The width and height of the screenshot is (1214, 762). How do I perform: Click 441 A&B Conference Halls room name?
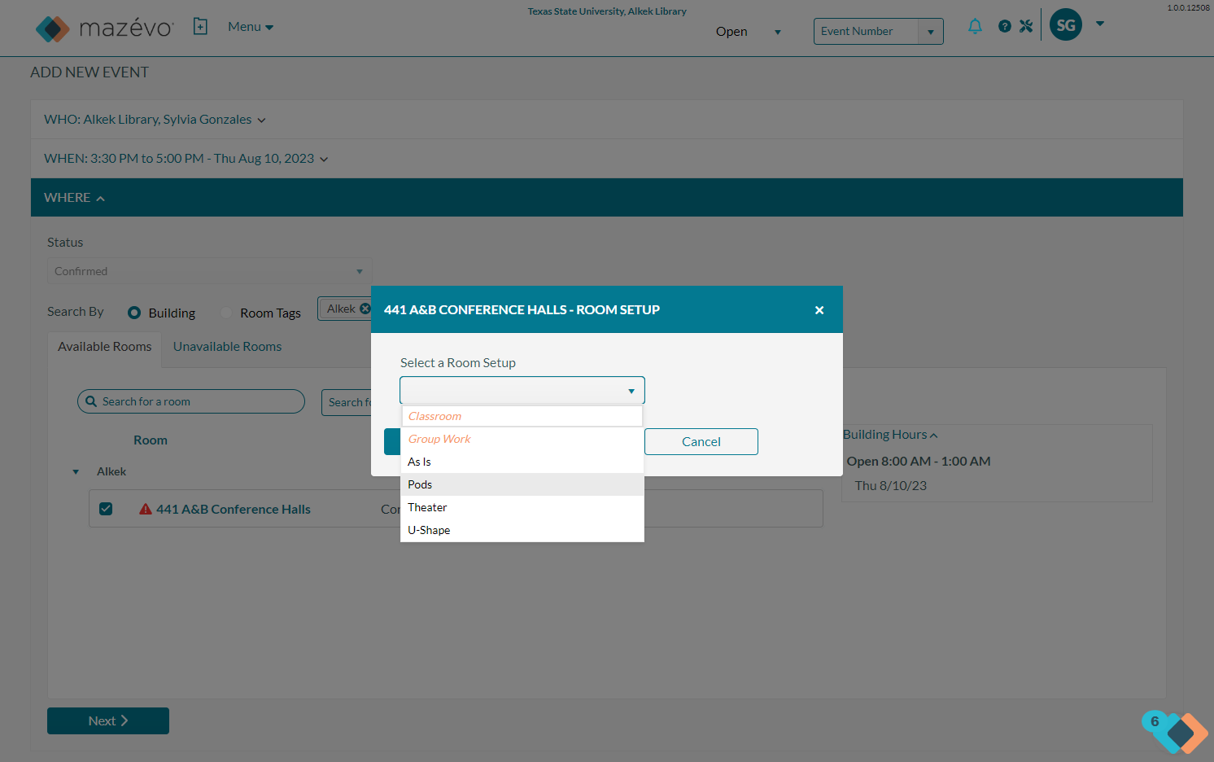[x=234, y=510]
